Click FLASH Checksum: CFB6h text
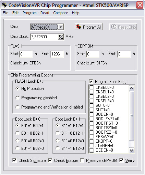Viewport: 145px width, 175px height. 25,63
